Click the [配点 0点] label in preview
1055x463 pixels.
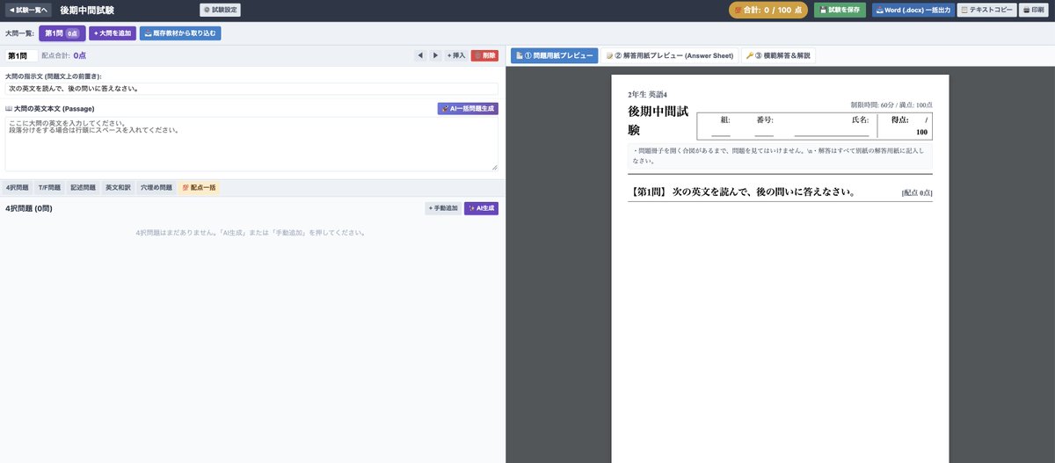pos(917,192)
